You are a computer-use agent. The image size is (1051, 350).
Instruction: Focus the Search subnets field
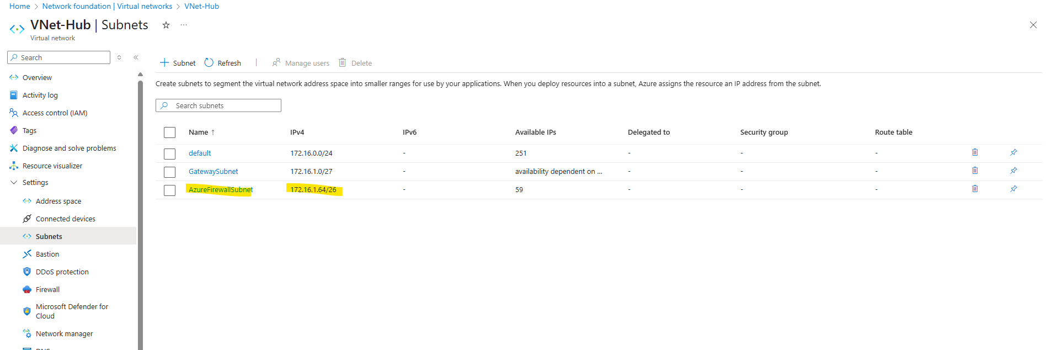[218, 105]
